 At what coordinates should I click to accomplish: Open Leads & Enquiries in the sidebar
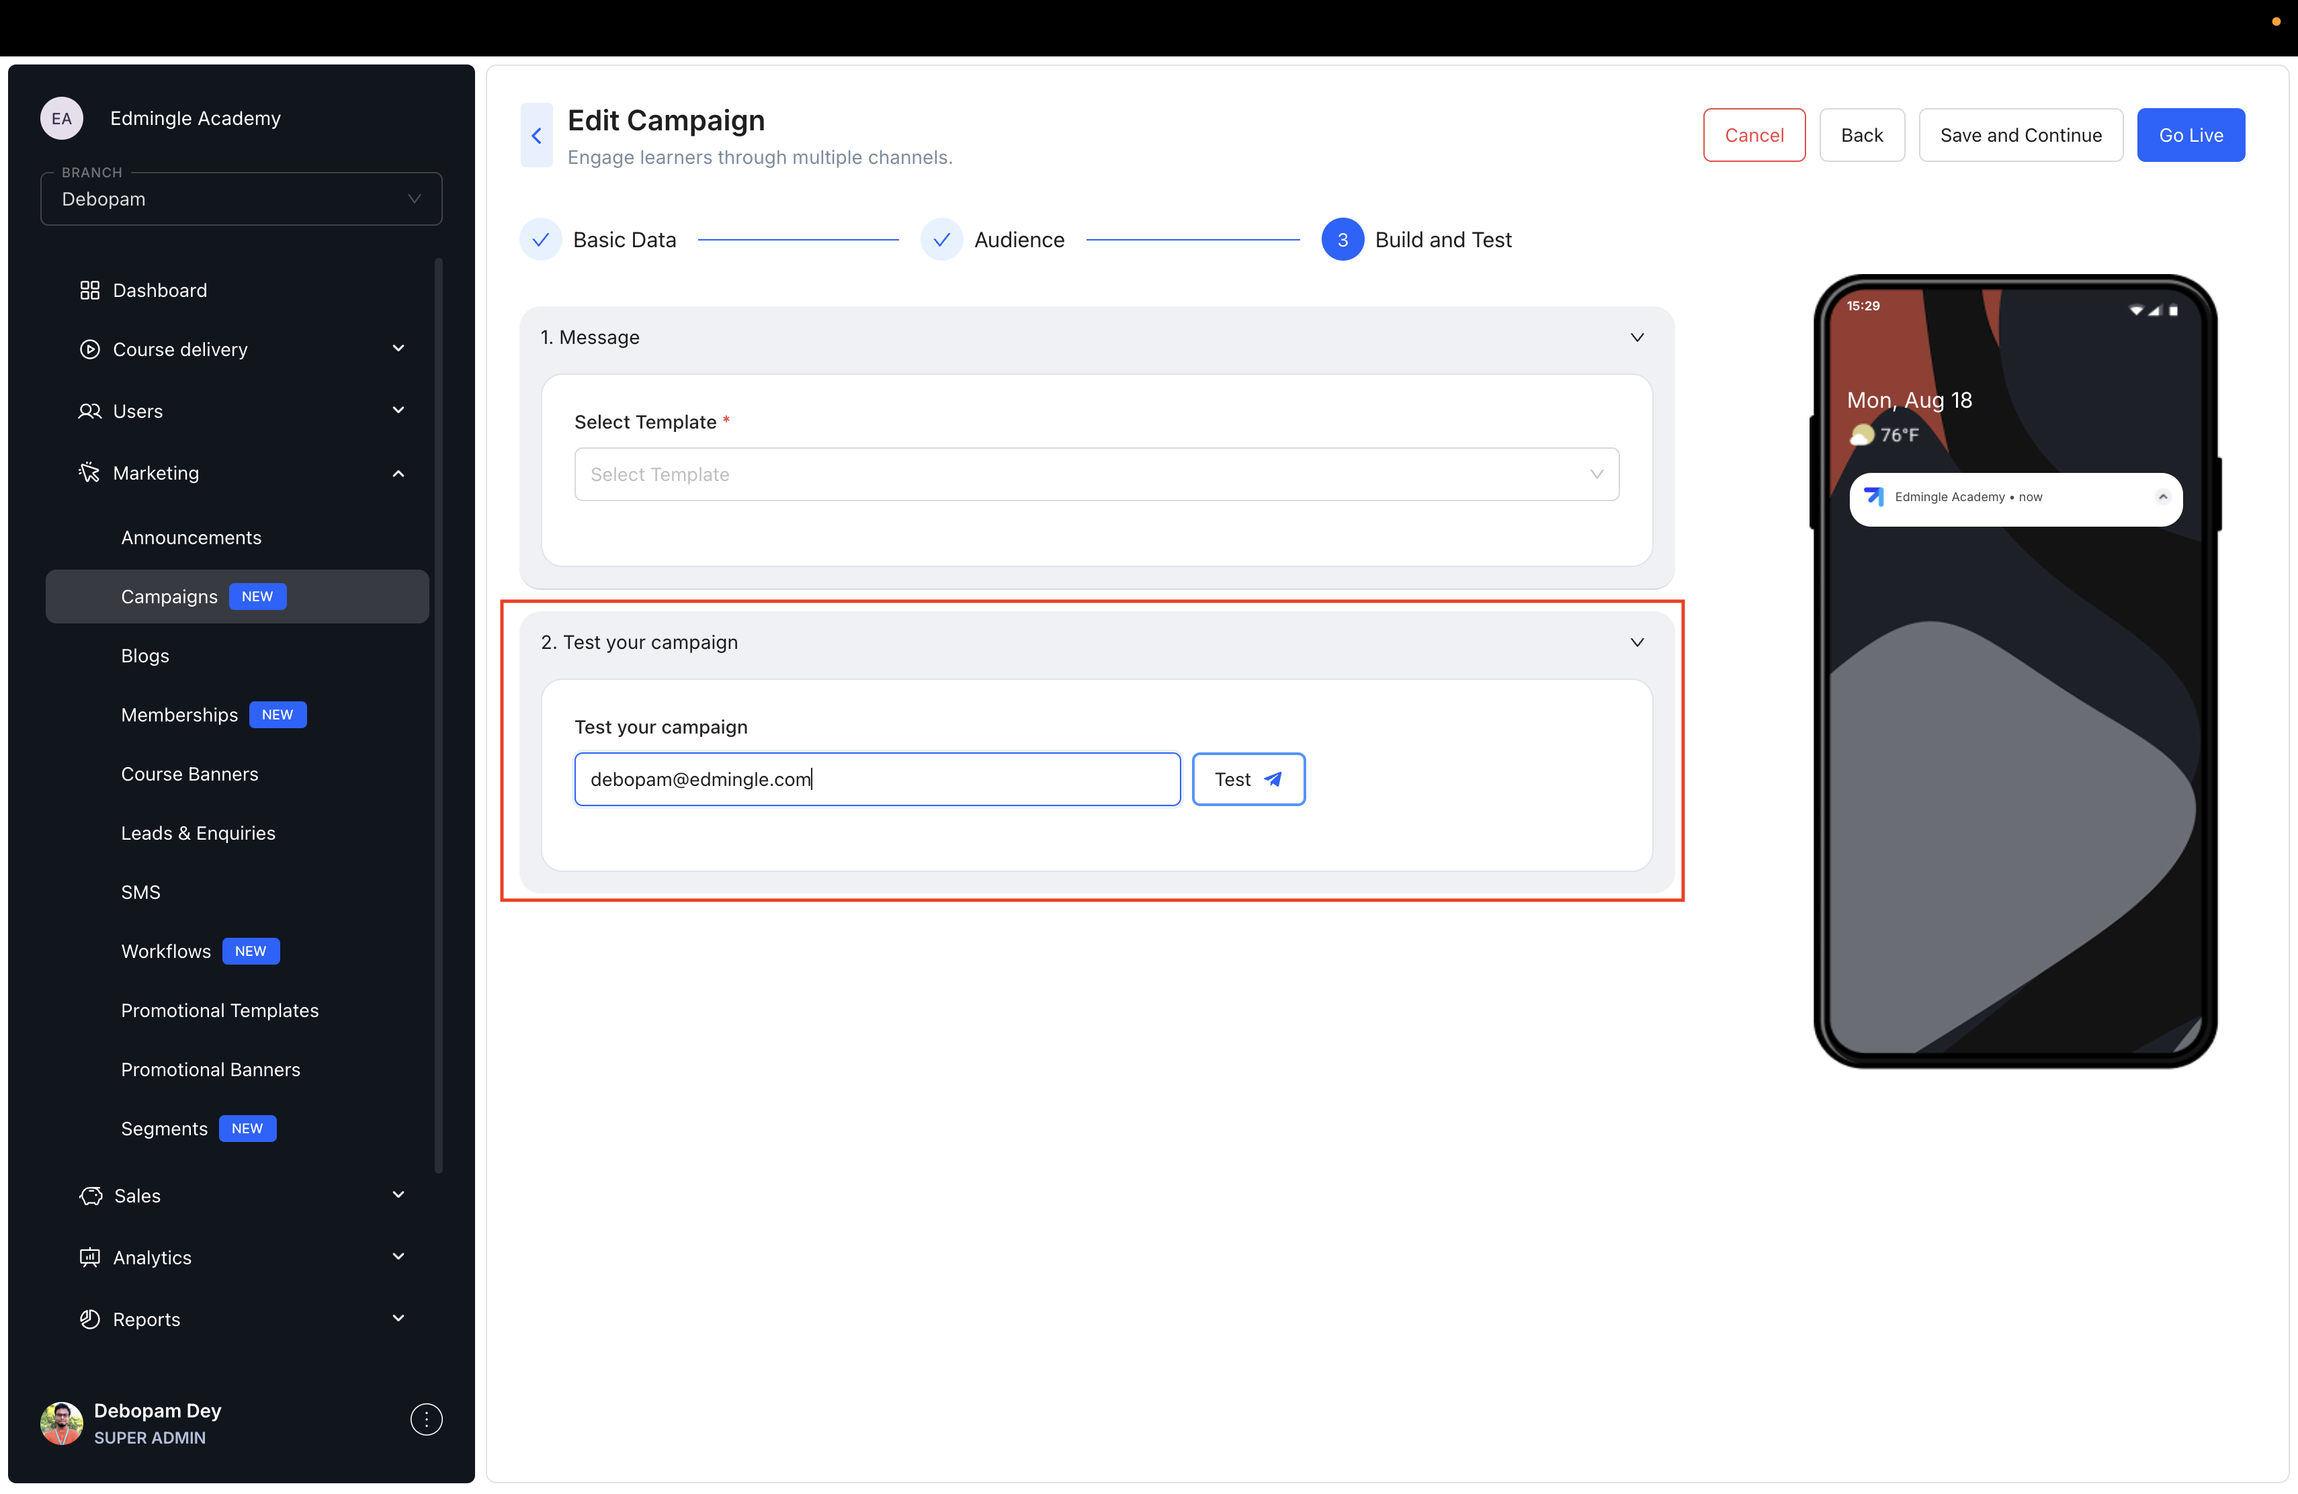click(x=198, y=833)
